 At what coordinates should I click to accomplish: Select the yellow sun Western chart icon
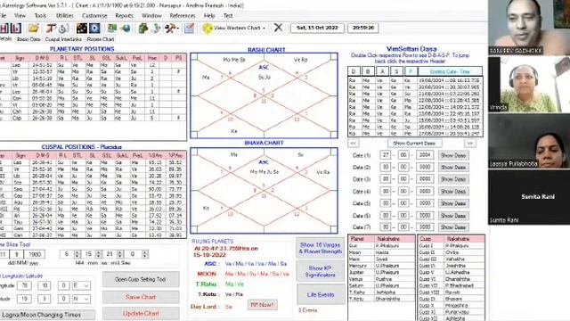tap(208, 28)
